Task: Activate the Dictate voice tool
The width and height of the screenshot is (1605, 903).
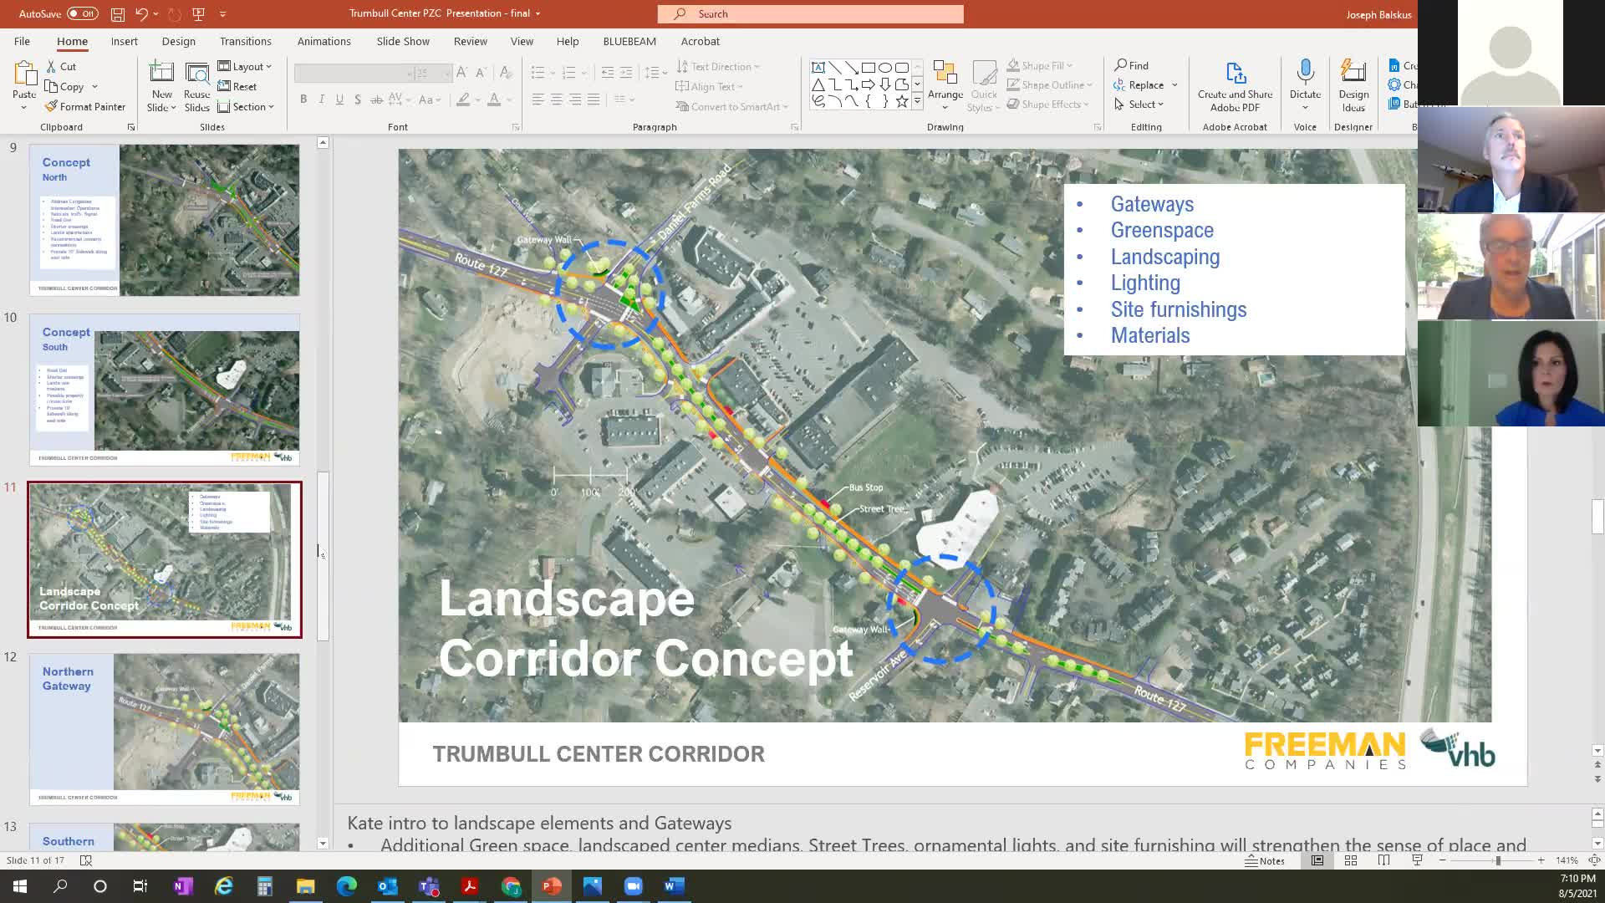Action: (1304, 84)
